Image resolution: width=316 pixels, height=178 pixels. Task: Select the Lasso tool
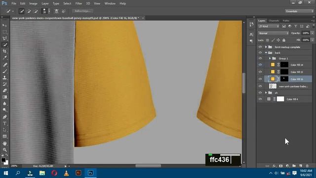4,39
